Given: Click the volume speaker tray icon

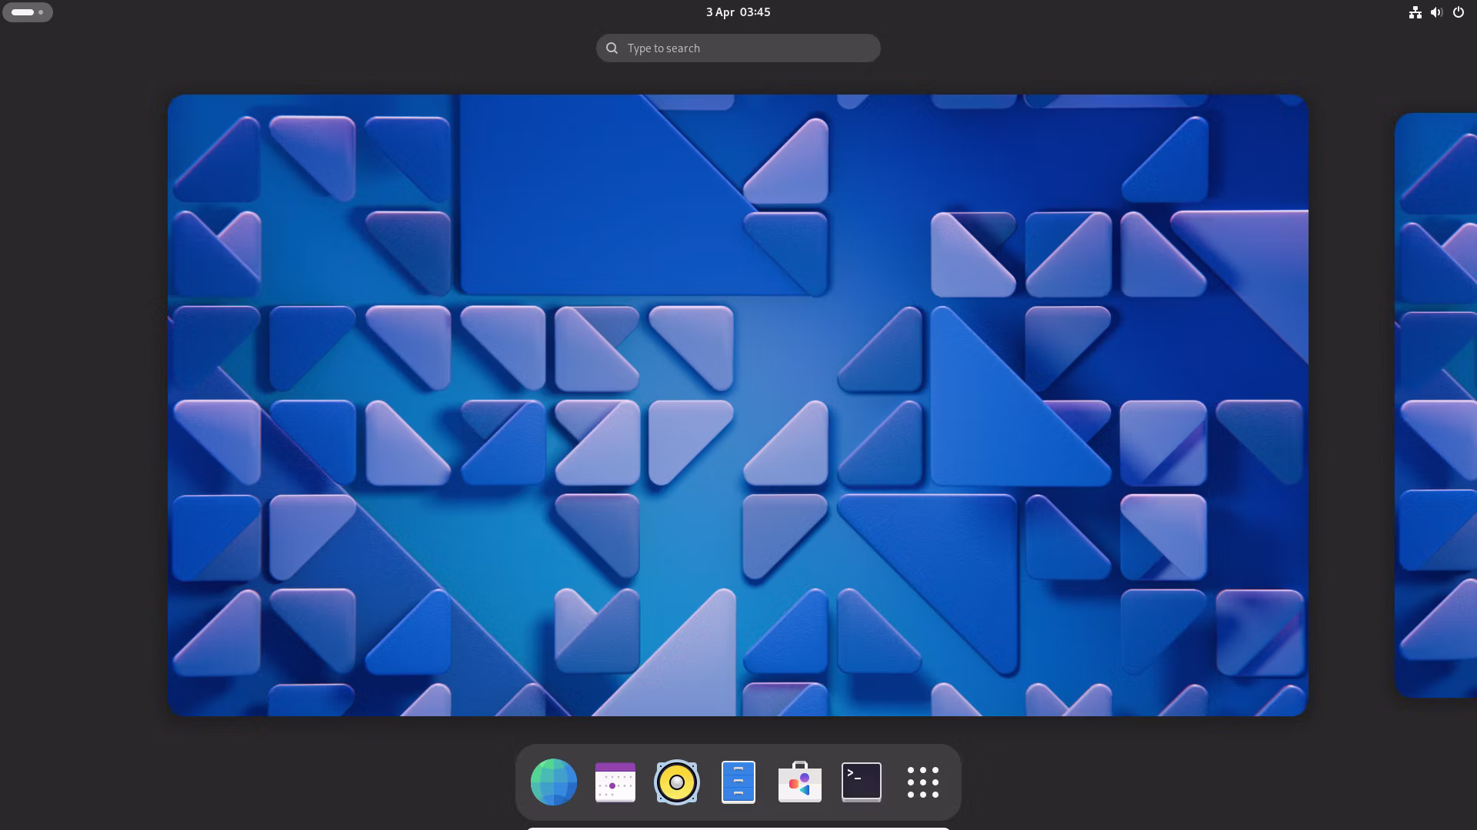Looking at the screenshot, I should tap(1436, 12).
